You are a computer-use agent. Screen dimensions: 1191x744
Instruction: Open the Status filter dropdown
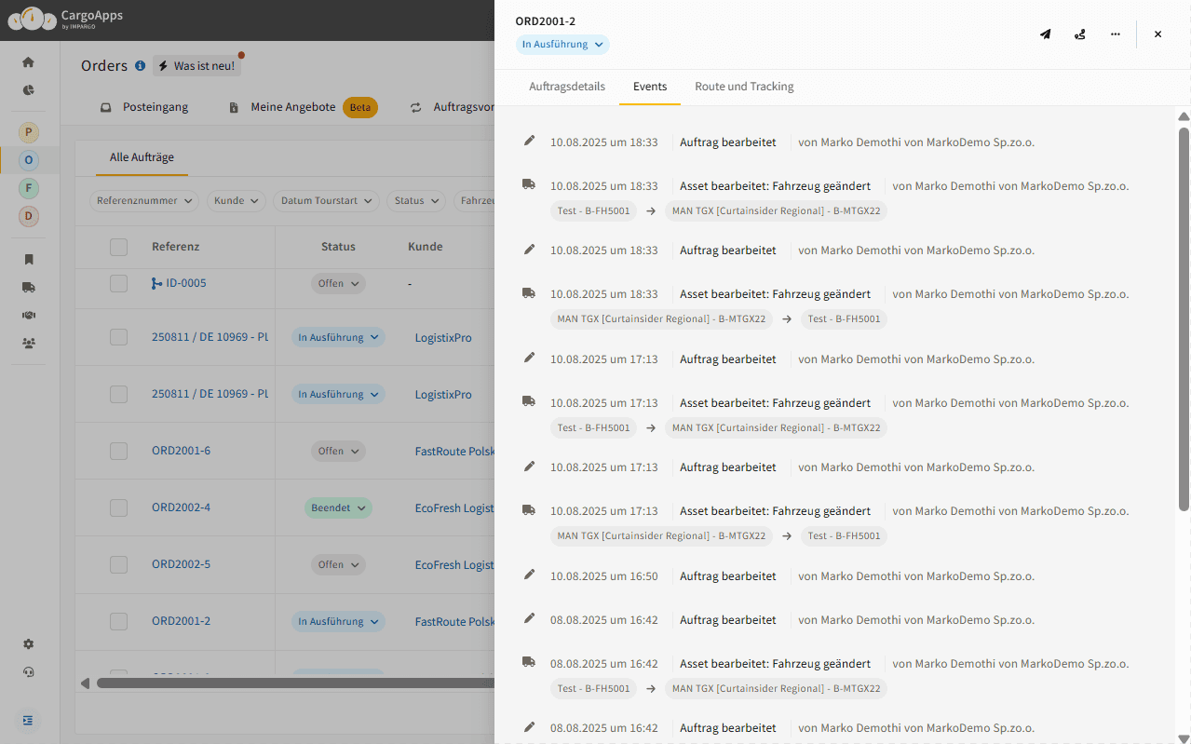pos(415,200)
